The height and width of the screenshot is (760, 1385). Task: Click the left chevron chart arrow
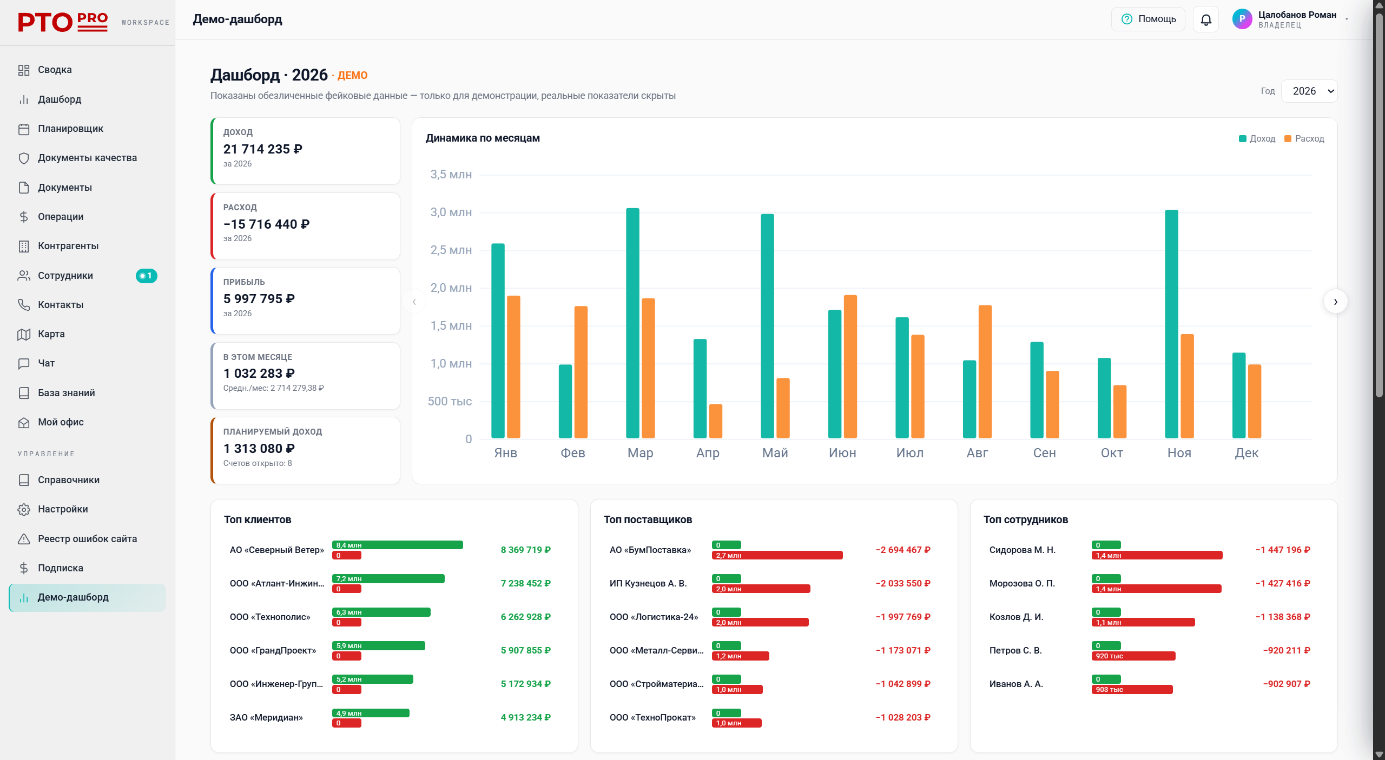point(414,302)
